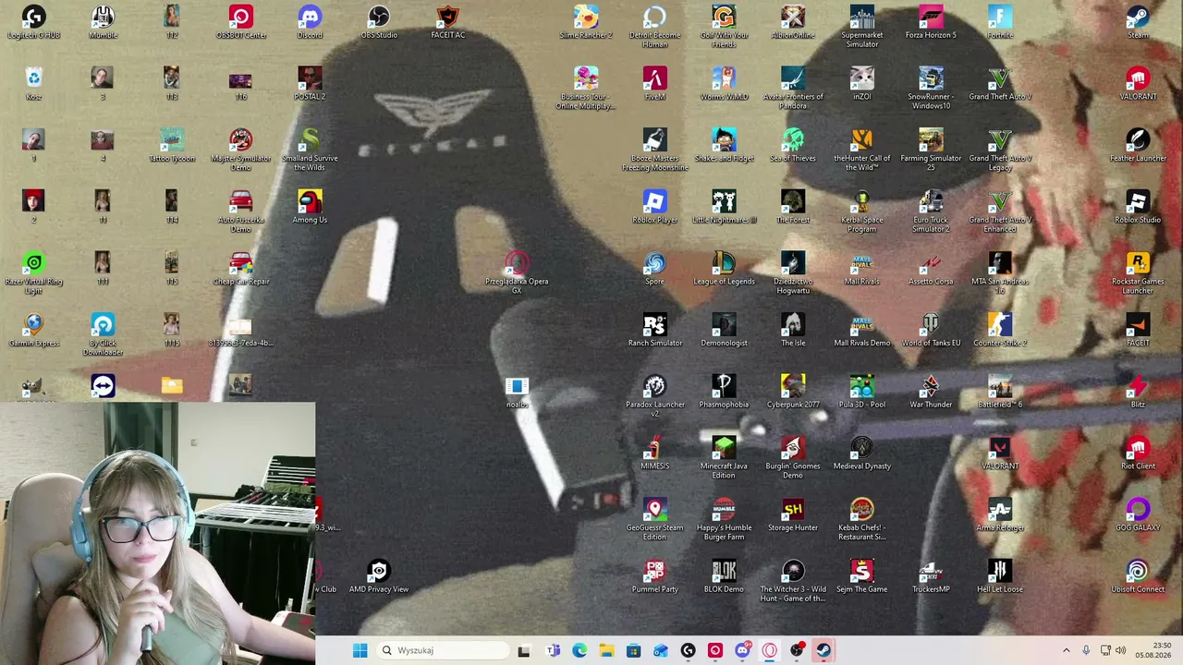Select the Kerbal Space Program icon
1183x665 pixels.
coord(862,212)
